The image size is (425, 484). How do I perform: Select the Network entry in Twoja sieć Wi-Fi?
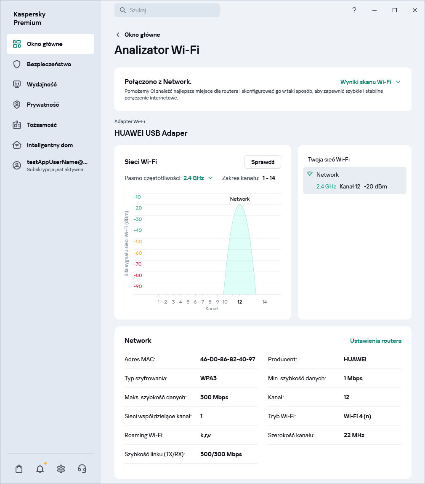coord(354,180)
